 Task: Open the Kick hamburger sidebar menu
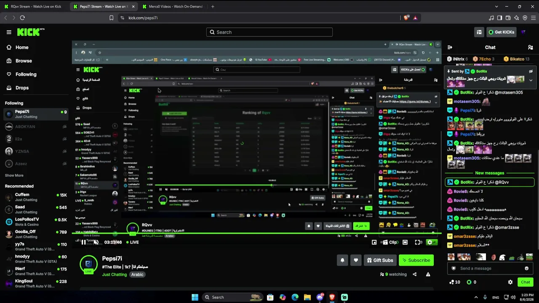pos(9,32)
